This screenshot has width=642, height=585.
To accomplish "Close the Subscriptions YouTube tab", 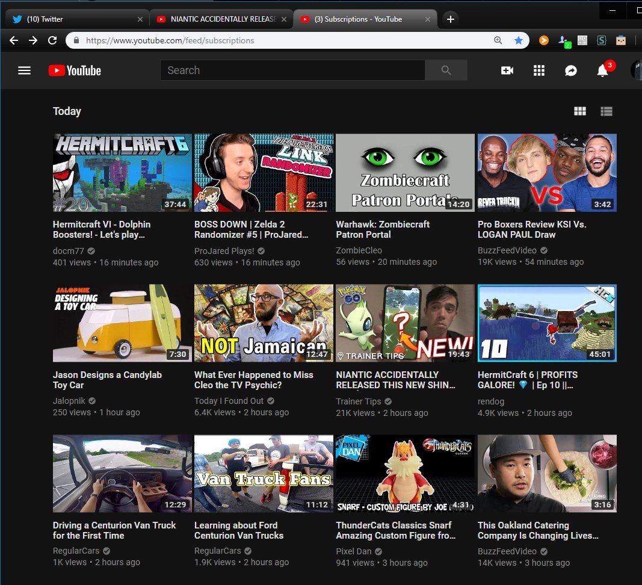I will [427, 19].
